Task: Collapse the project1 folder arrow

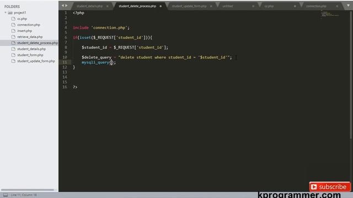Action: (6, 13)
